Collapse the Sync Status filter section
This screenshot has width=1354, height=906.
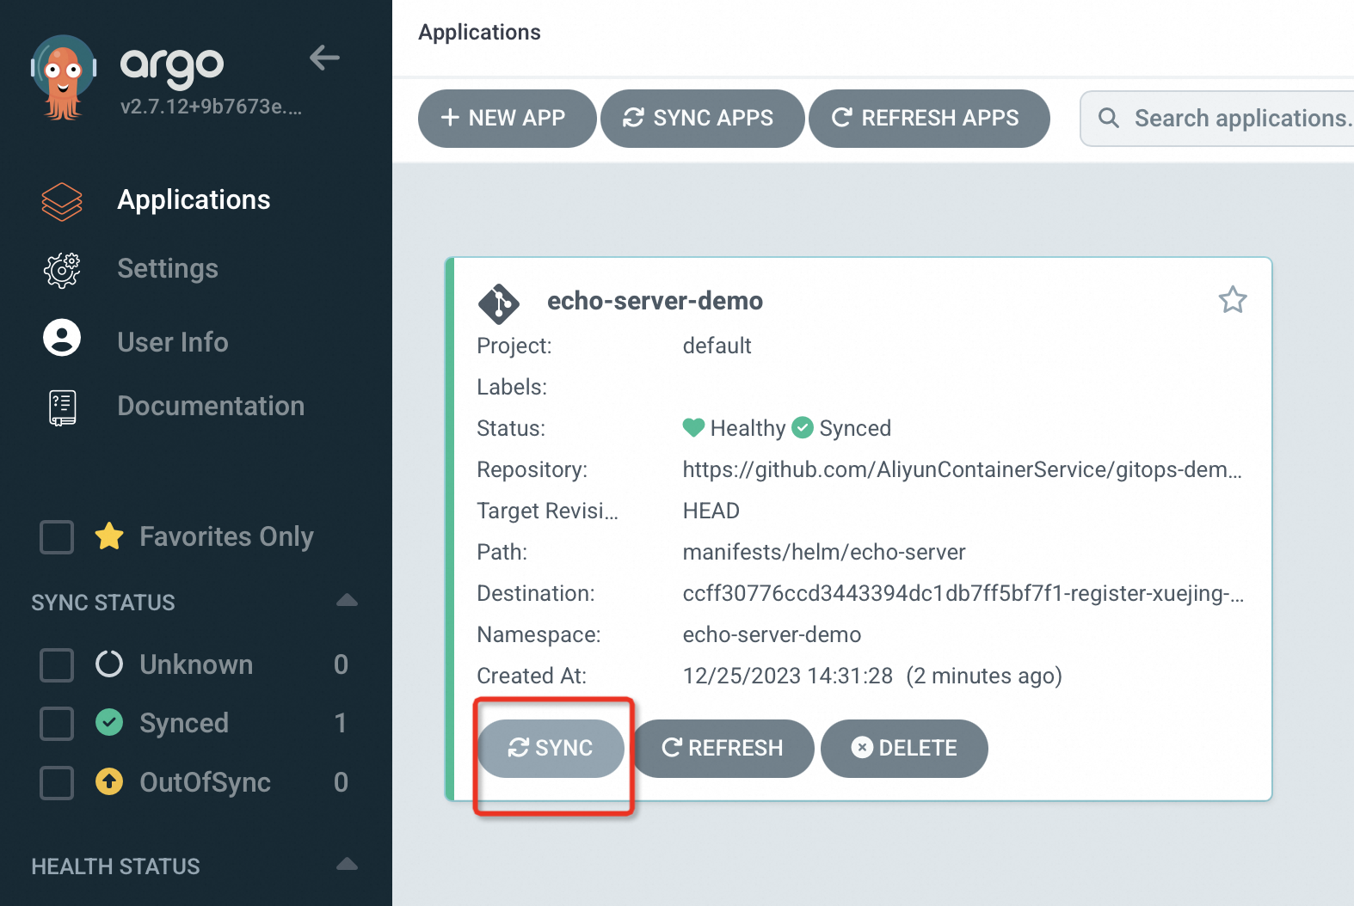347,601
